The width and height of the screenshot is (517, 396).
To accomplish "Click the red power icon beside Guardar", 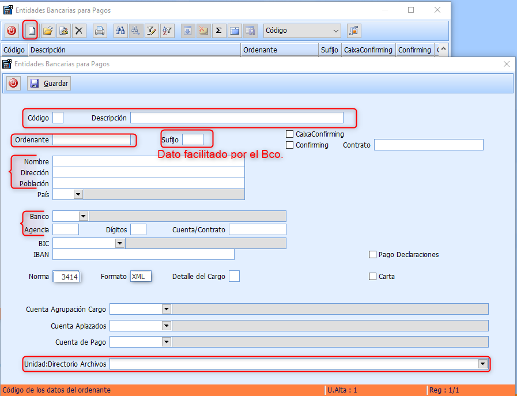I will (13, 84).
